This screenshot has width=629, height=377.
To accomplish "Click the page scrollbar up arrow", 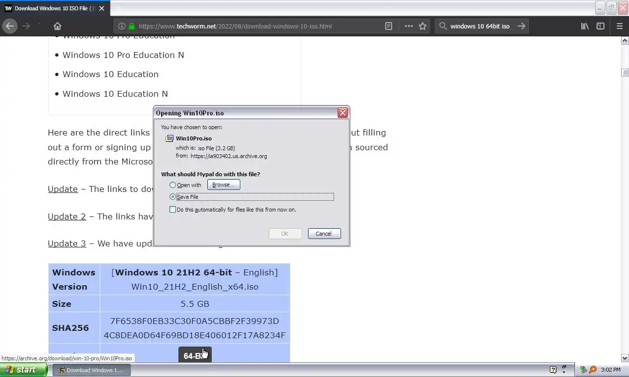I will click(x=625, y=42).
